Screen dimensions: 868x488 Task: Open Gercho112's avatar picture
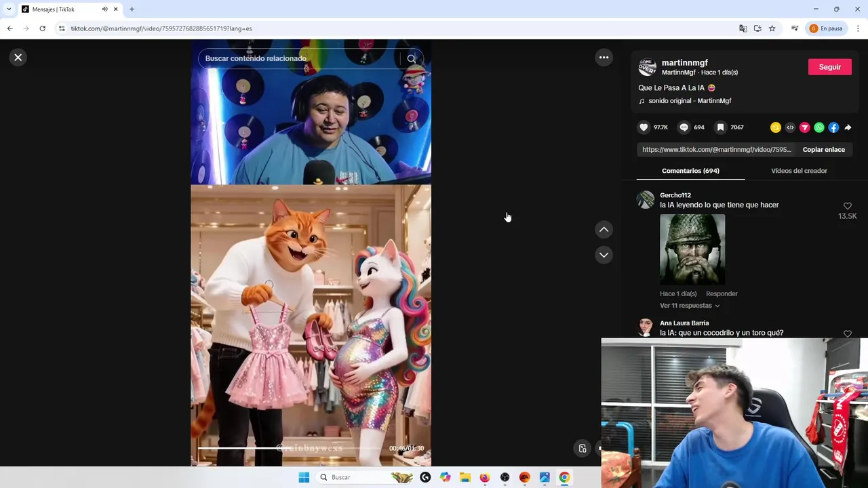(x=645, y=200)
